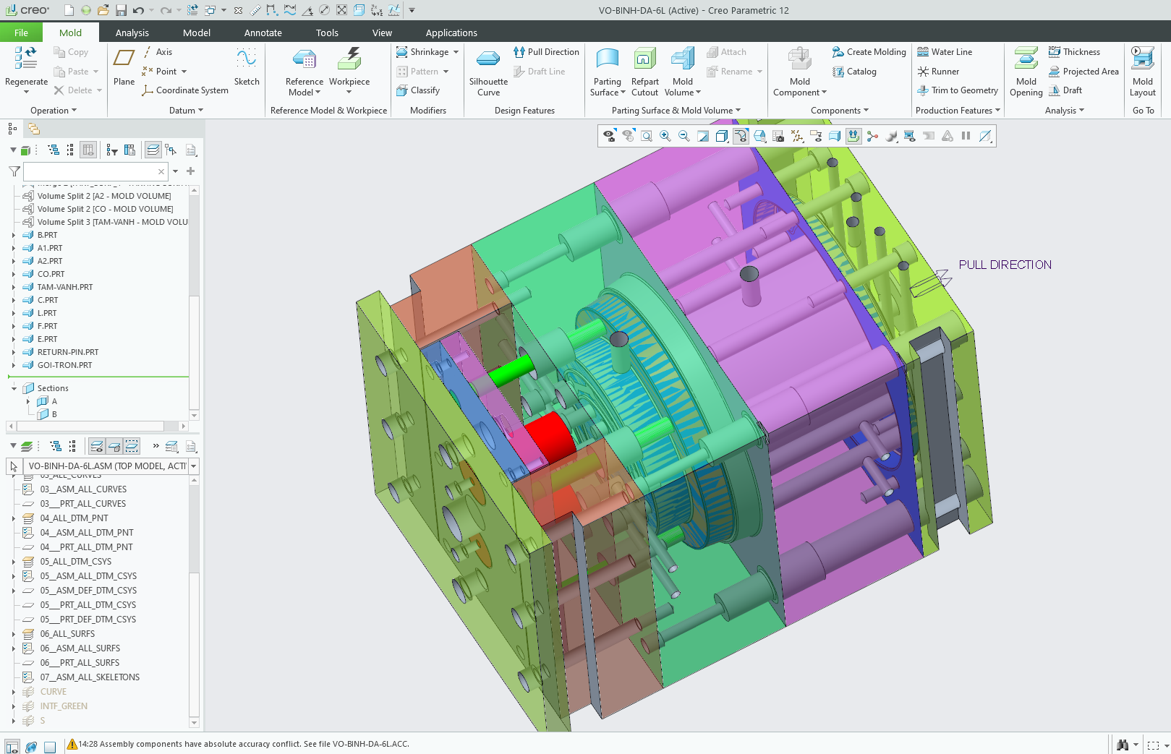1171x754 pixels.
Task: Toggle layer tree display in model tree toolbar
Action: point(153,150)
